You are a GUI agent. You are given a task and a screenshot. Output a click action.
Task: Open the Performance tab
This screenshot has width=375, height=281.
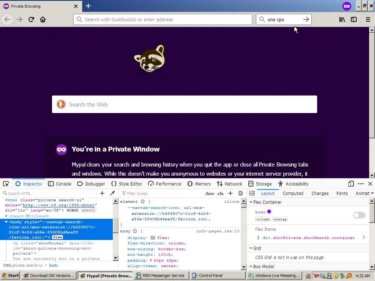click(164, 184)
